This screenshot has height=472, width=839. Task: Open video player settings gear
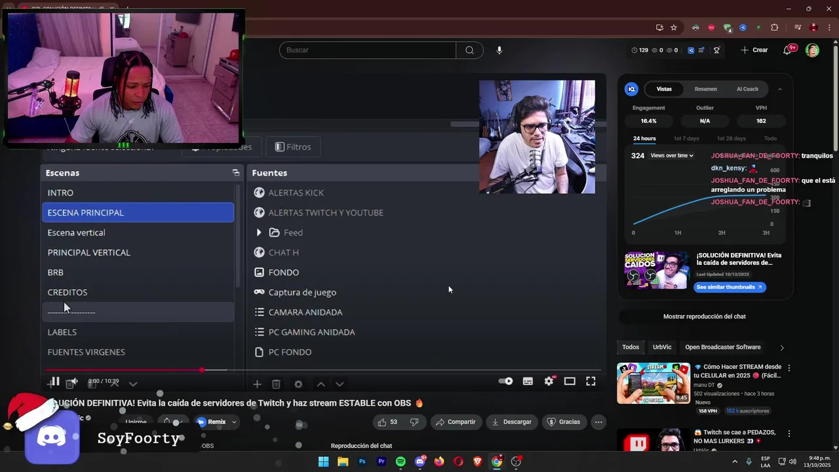(549, 382)
